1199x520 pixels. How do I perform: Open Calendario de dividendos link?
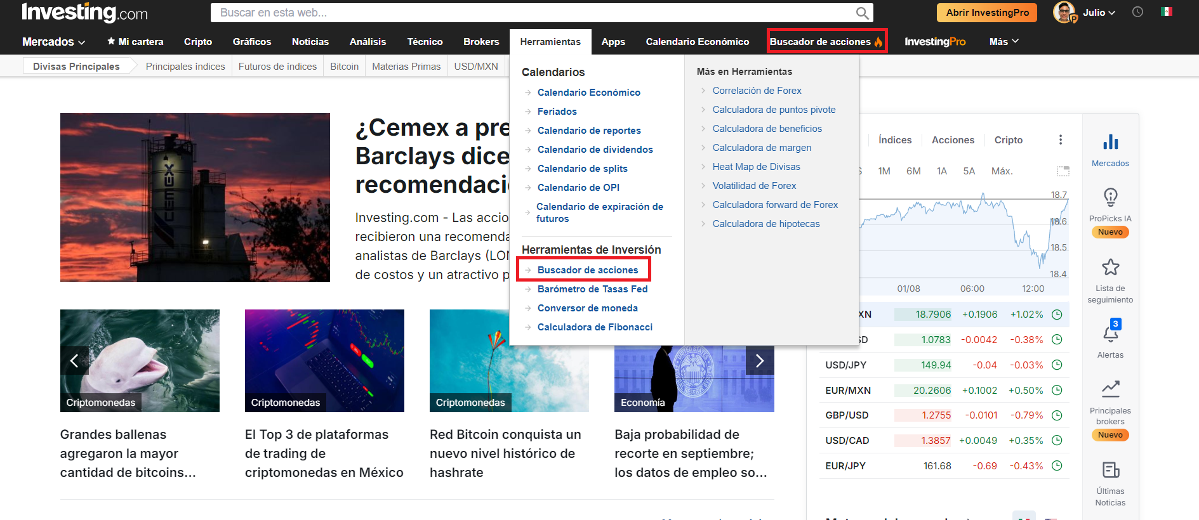[x=595, y=150]
